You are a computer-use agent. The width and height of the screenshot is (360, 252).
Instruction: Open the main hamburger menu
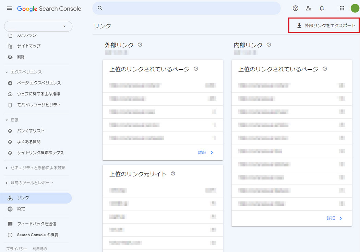tap(9, 9)
